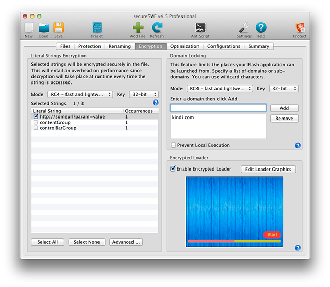Check the contentGroup string checkbox
Viewport: 330px width, 287px height.
point(36,123)
